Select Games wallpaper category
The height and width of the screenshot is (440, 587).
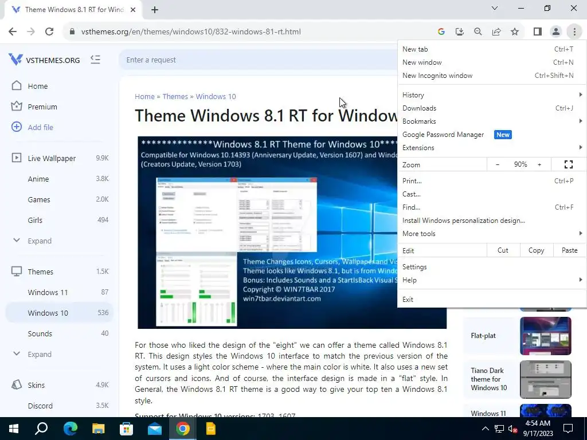tap(39, 199)
